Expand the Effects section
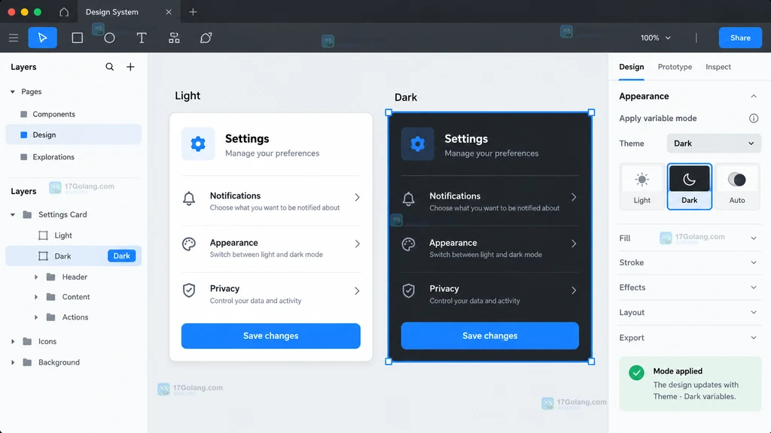 753,288
